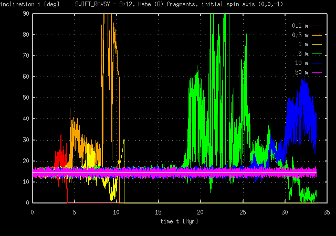Click the plot title text 'SWIFT_RMVSY - 9+12, Hebe (6) fragments'
This screenshot has width=336, height=236.
(136, 4)
